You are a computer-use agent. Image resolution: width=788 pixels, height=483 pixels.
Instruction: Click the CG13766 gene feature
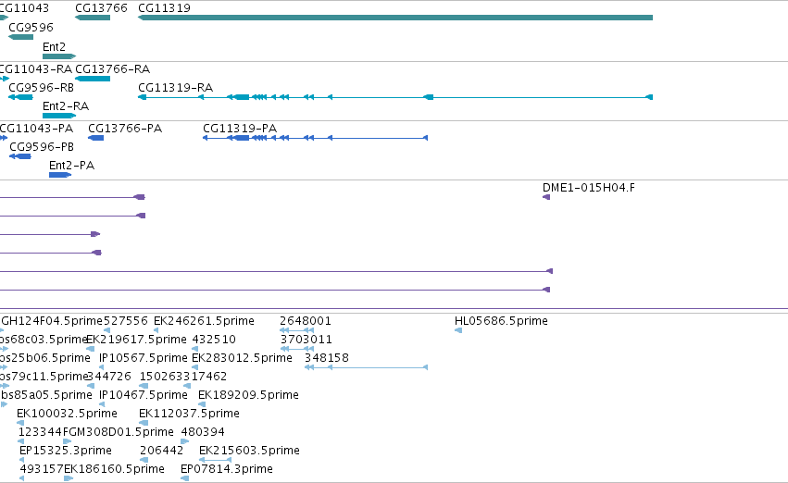[x=93, y=18]
